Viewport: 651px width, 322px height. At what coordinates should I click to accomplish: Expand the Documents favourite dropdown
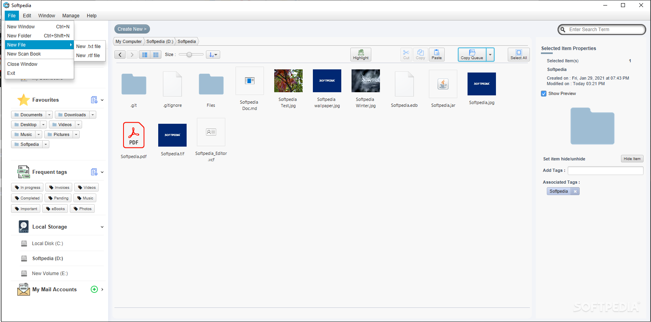pos(49,115)
